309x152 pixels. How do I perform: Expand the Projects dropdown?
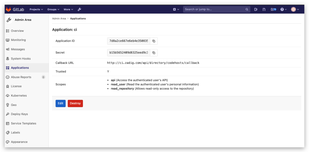36,9
